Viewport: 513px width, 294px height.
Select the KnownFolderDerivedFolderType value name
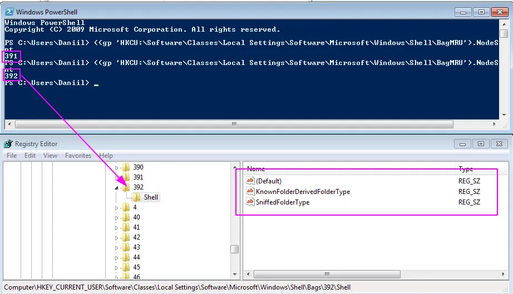point(303,192)
